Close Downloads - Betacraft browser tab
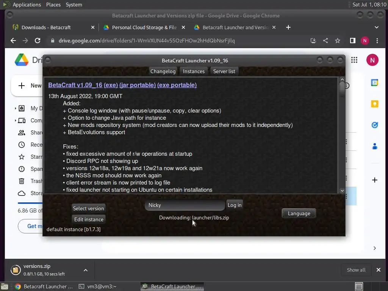 click(x=92, y=27)
